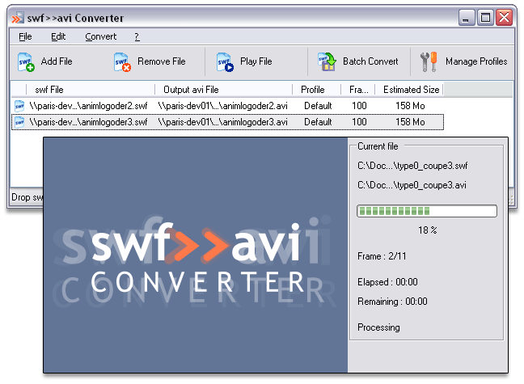Click the Estimated Size column header

tap(411, 90)
